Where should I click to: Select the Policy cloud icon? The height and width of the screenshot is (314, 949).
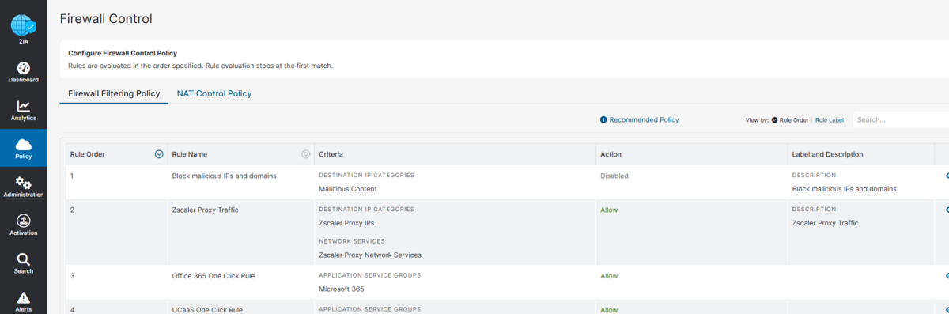point(23,144)
